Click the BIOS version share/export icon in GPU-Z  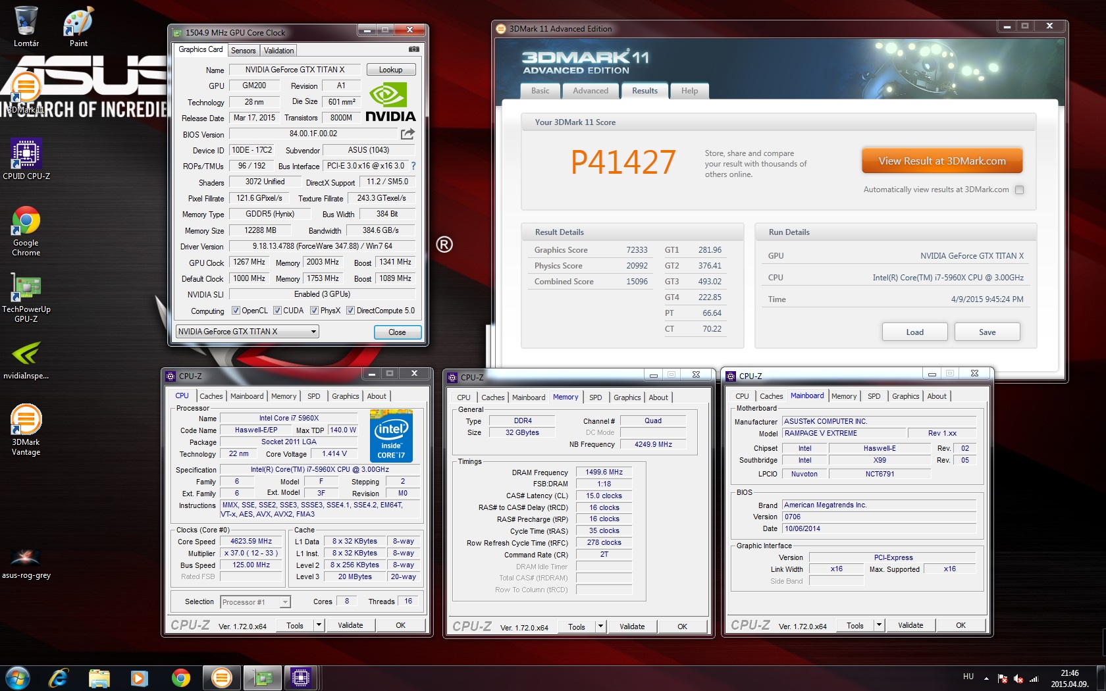(x=408, y=134)
